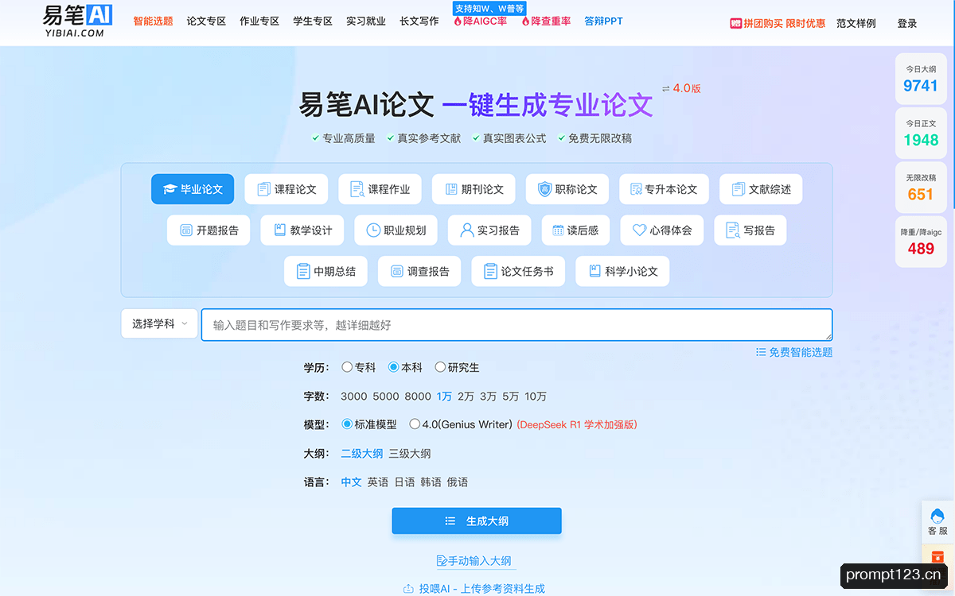
Task: Set the language to 俄语
Action: pyautogui.click(x=458, y=482)
